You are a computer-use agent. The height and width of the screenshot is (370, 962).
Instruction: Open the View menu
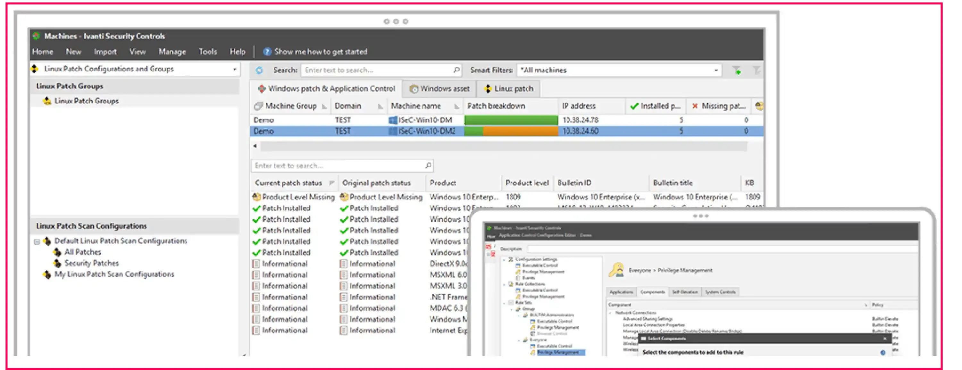click(x=137, y=52)
